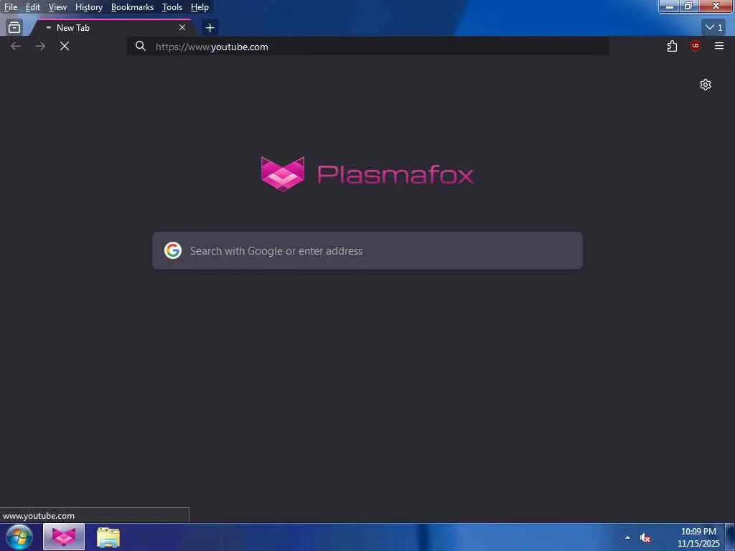This screenshot has width=735, height=551.
Task: Open the File menu
Action: click(10, 7)
